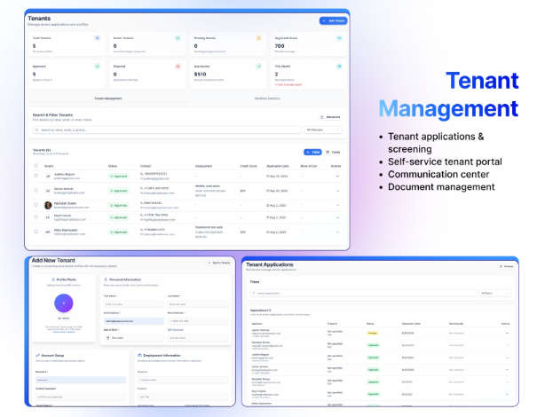This screenshot has width=545, height=417.
Task: Click the green icon on Approved card
Action: point(97,66)
